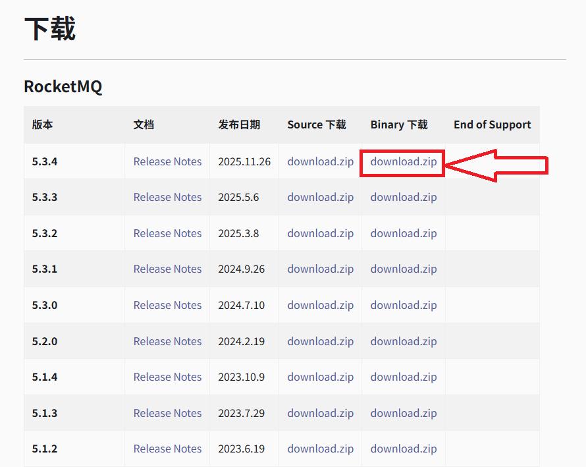Viewport: 586px width, 467px height.
Task: Download the 5.3.0 binary zip
Action: click(403, 306)
